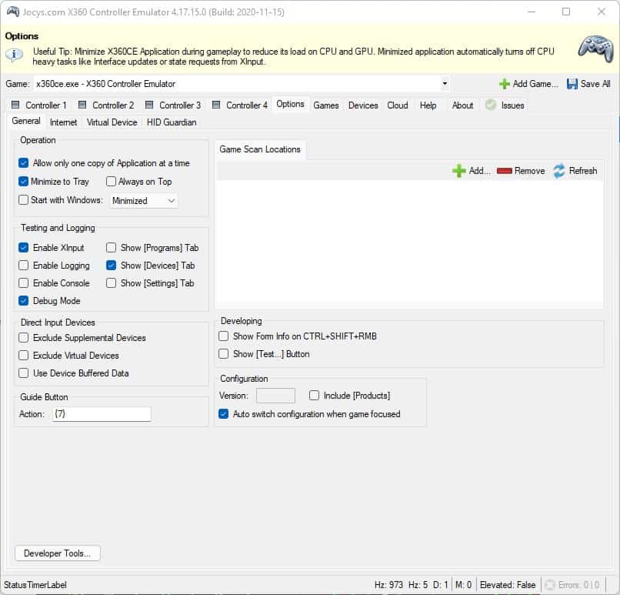Click the Controller 3 tab status square icon
The height and width of the screenshot is (595, 620).
tap(149, 105)
